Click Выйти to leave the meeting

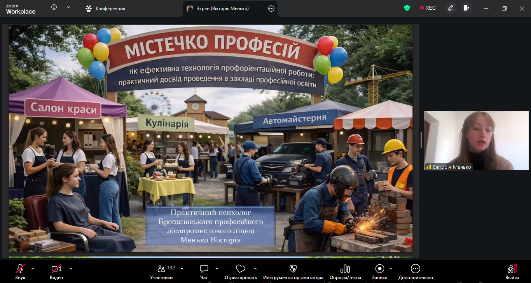click(x=512, y=271)
